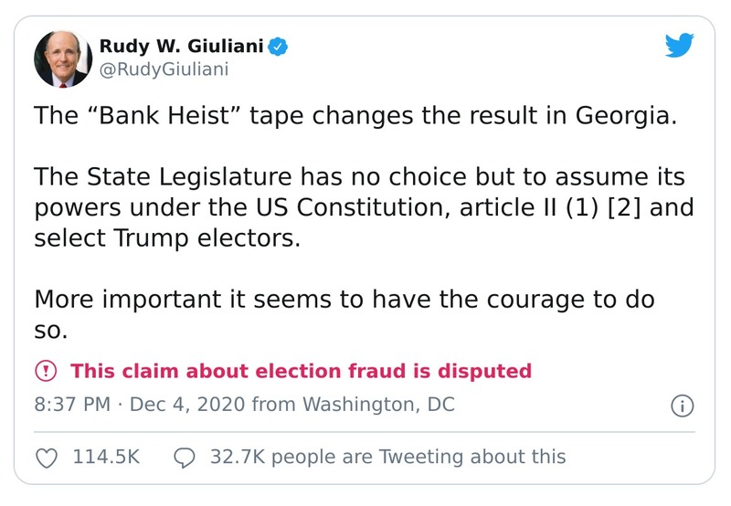Open Rudy W. Giuliani's profile photo
Image resolution: width=731 pixels, height=506 pixels.
tap(63, 58)
